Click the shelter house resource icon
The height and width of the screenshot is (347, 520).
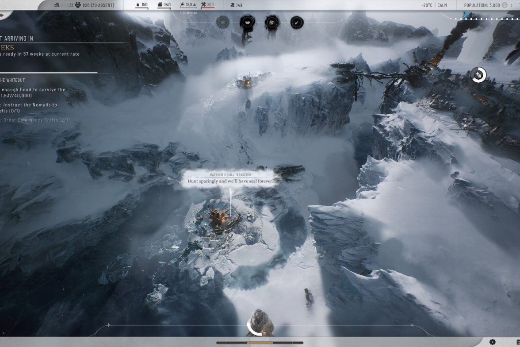160,5
